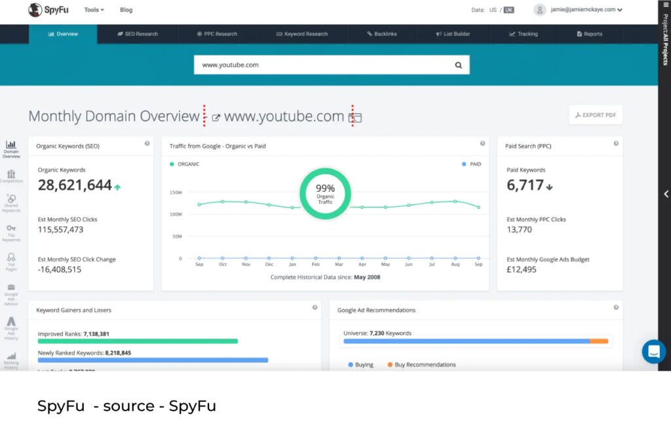
Task: Toggle the Buy Recommendations legend item
Action: point(421,365)
